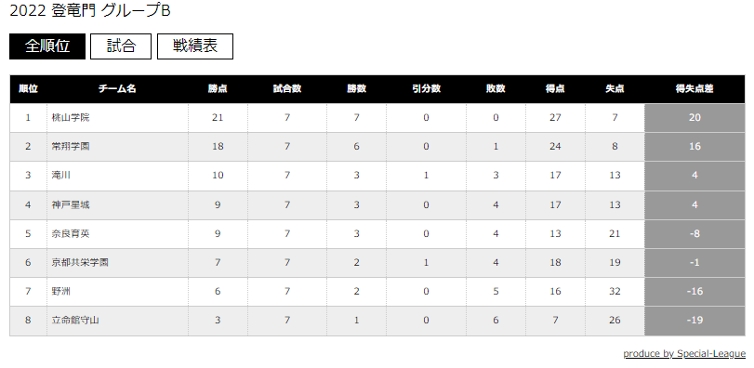Screen dimensions: 754x368
Task: Select the チーム名 column header
Action: tap(117, 89)
